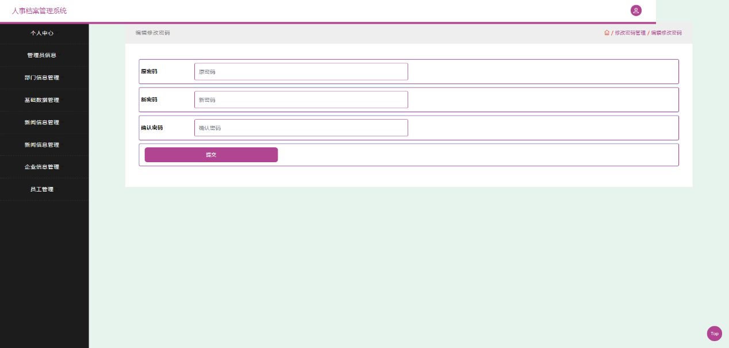Focus the 确认密码 input field

[301, 128]
